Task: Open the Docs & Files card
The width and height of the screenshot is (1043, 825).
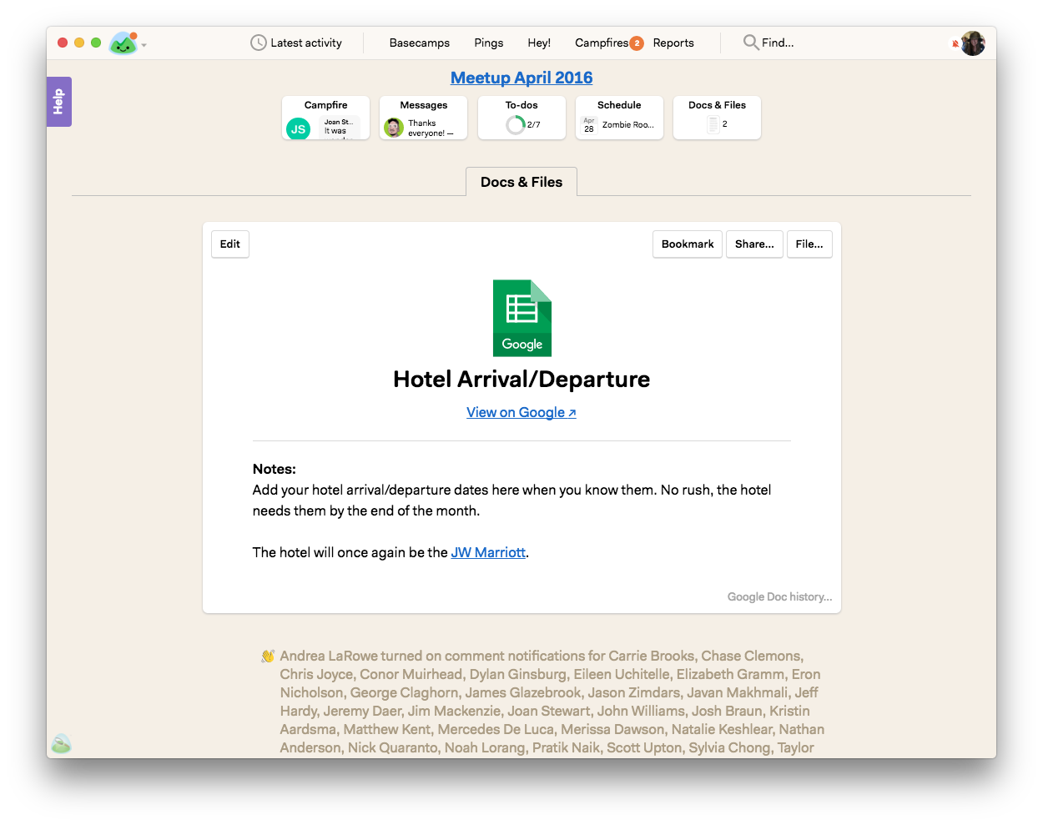Action: click(x=717, y=118)
